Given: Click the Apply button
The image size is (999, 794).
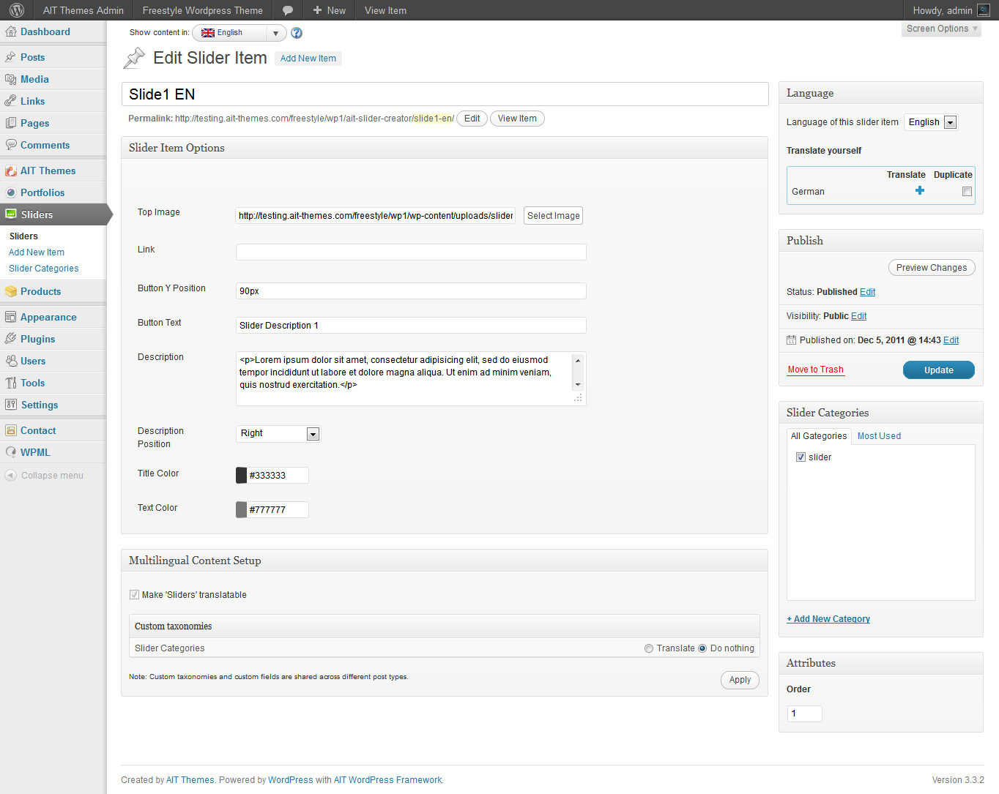Looking at the screenshot, I should [x=740, y=680].
